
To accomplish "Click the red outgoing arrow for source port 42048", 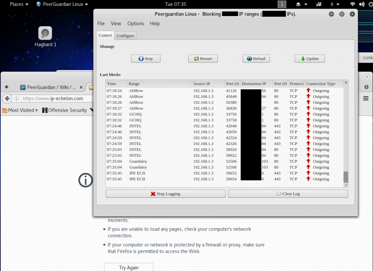I will (308, 126).
